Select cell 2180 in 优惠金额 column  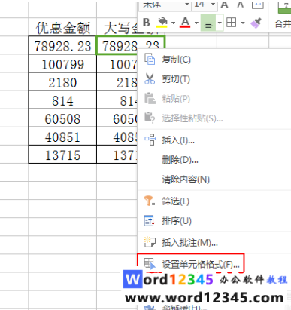[x=62, y=82]
